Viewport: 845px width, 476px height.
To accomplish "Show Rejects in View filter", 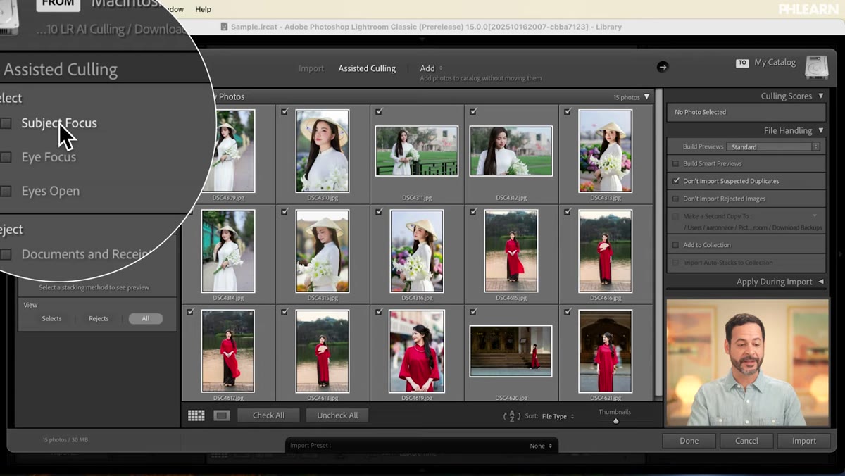I will [99, 318].
